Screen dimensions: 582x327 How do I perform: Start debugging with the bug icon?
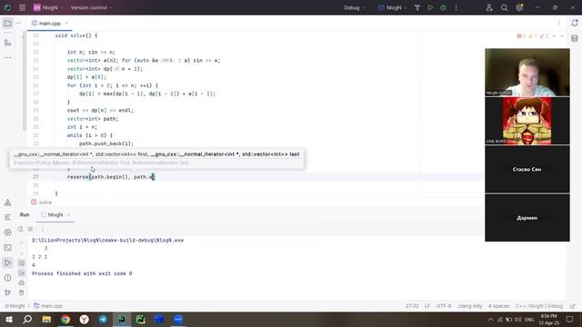[x=443, y=7]
